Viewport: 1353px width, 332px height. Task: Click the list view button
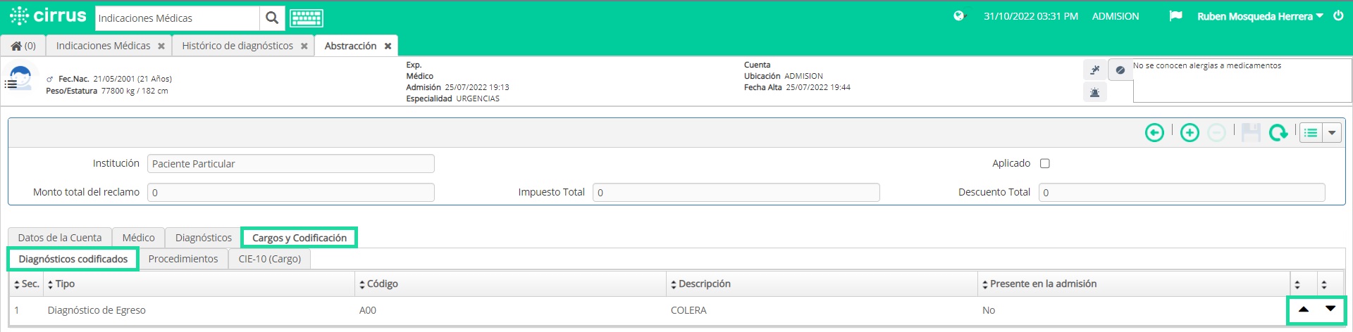pos(1311,132)
